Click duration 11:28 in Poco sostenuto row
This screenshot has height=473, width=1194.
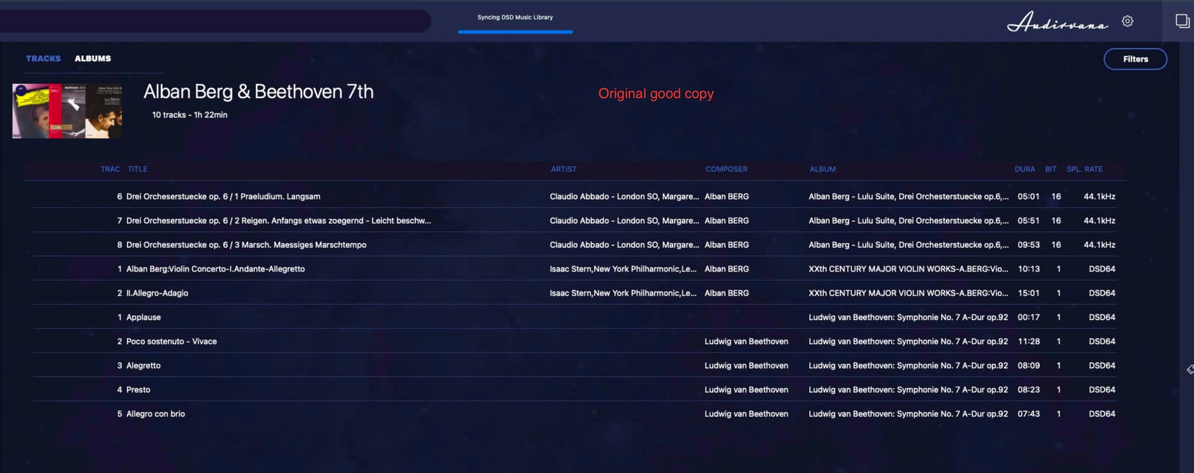[x=1029, y=342]
